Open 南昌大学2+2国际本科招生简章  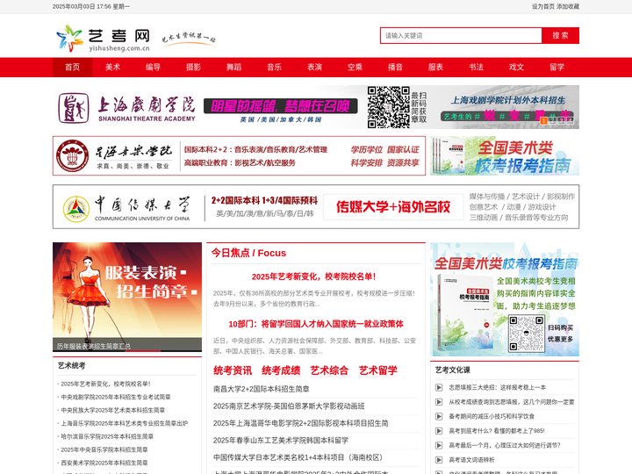point(262,389)
